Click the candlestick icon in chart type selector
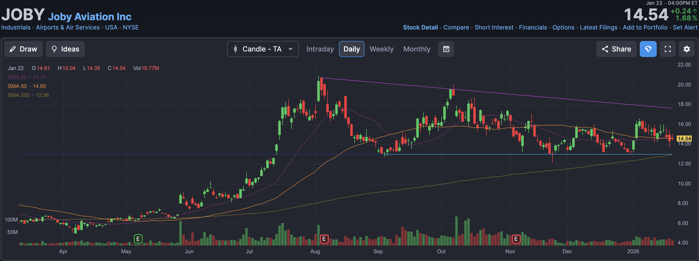 235,49
